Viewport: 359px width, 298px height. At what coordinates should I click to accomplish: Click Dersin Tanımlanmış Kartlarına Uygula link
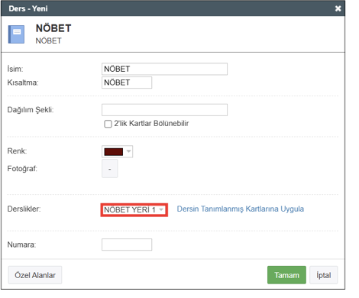[x=241, y=209]
